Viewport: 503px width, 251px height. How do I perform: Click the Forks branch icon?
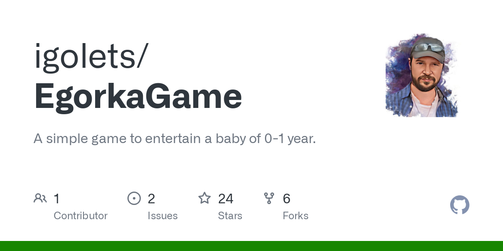pyautogui.click(x=269, y=198)
